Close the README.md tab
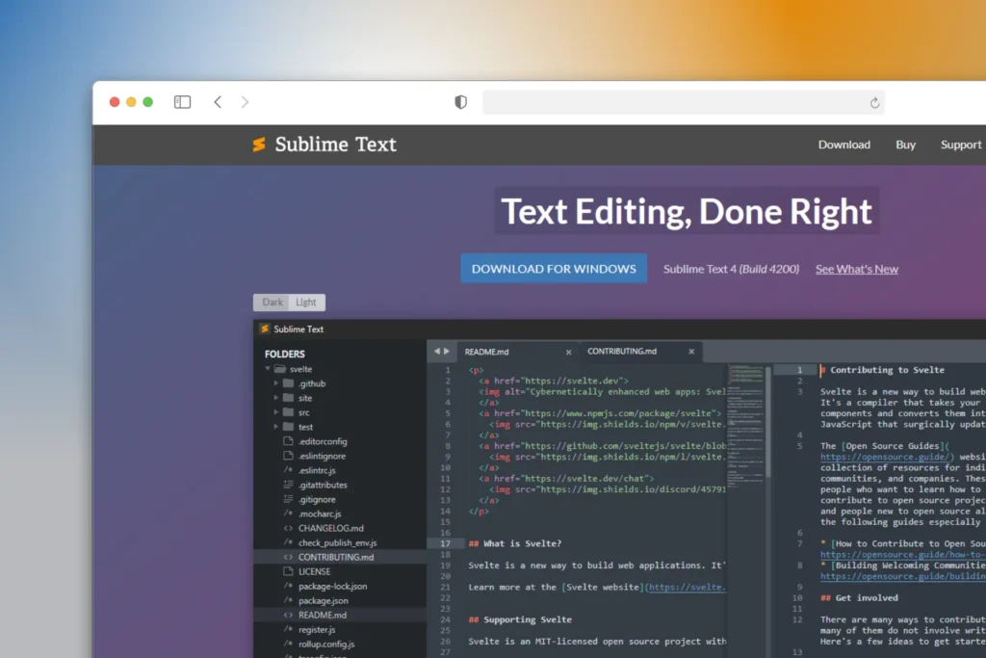Image resolution: width=986 pixels, height=658 pixels. (568, 353)
